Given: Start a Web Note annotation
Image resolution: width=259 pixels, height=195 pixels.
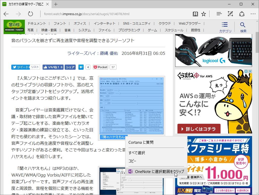Looking at the screenshot, I should coord(230,14).
